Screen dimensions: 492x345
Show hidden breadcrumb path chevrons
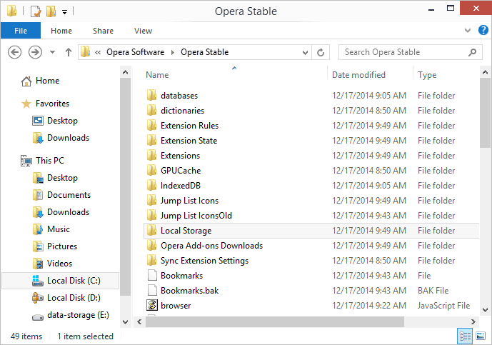coord(98,52)
